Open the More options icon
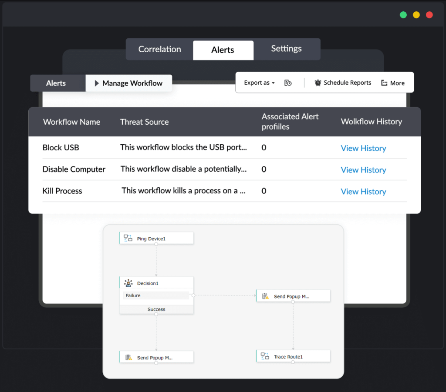The height and width of the screenshot is (392, 446). coord(385,83)
